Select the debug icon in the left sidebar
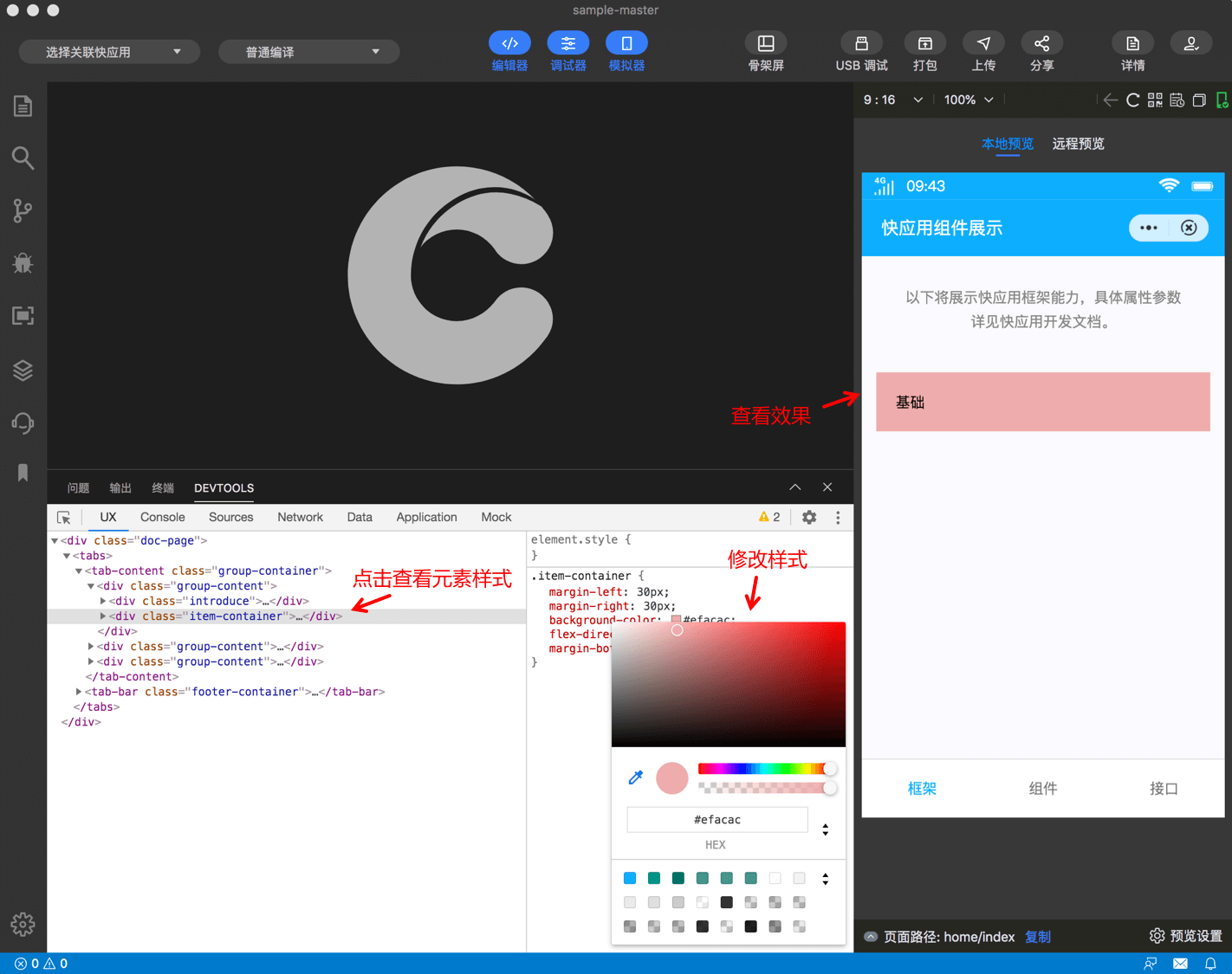Image resolution: width=1232 pixels, height=974 pixels. pyautogui.click(x=23, y=263)
